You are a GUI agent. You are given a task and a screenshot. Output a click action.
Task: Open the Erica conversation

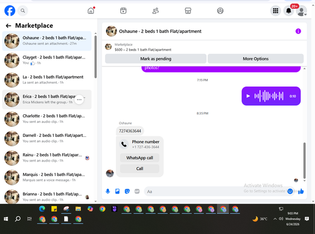coord(47,99)
